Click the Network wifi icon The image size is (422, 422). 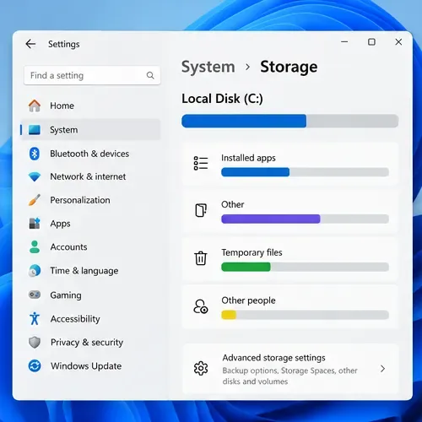click(35, 176)
